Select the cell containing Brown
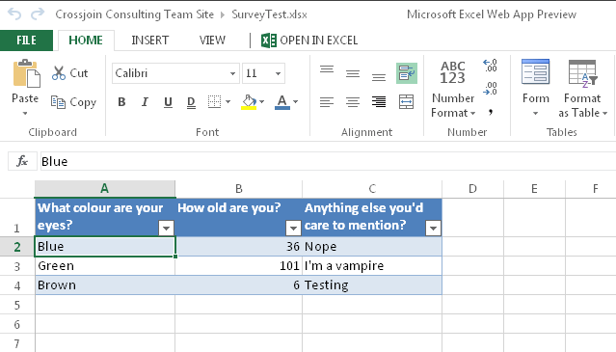Image resolution: width=616 pixels, height=352 pixels. pos(105,285)
